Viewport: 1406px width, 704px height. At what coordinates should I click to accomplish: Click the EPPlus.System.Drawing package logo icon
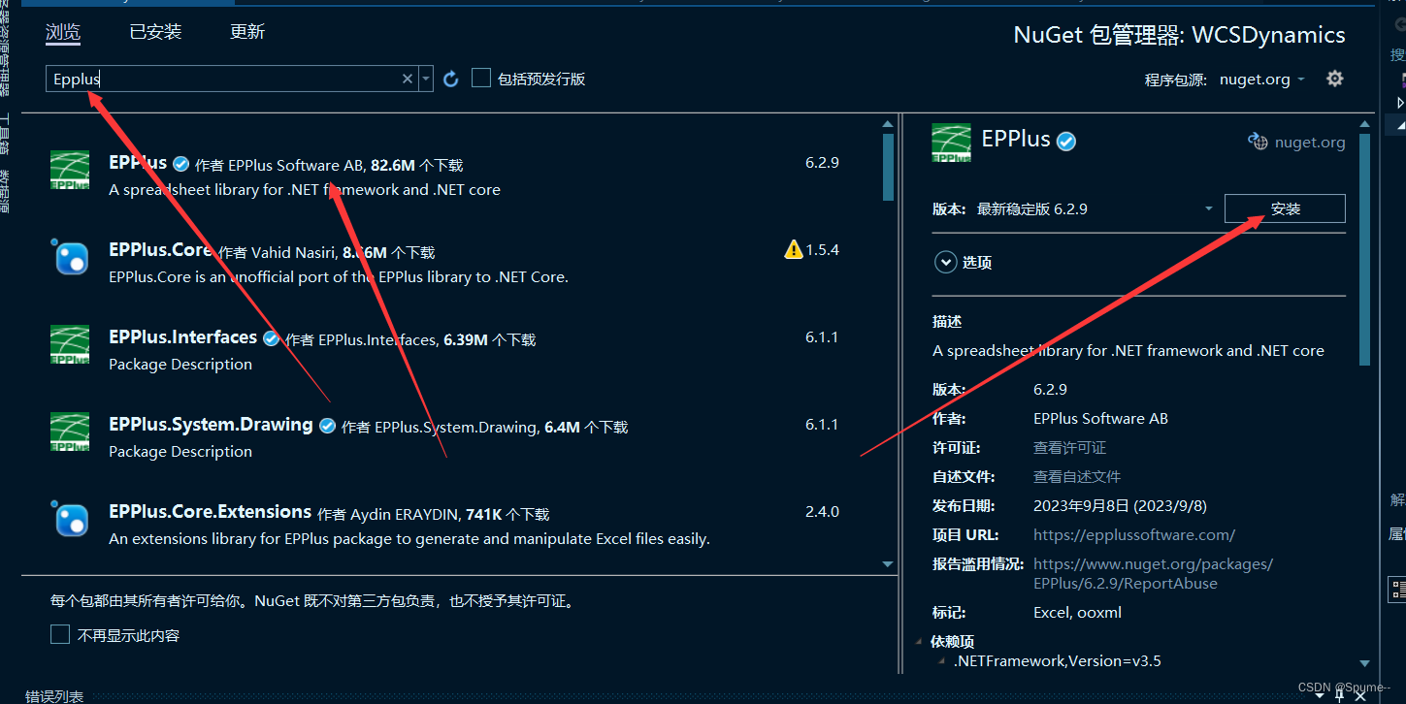click(x=70, y=432)
